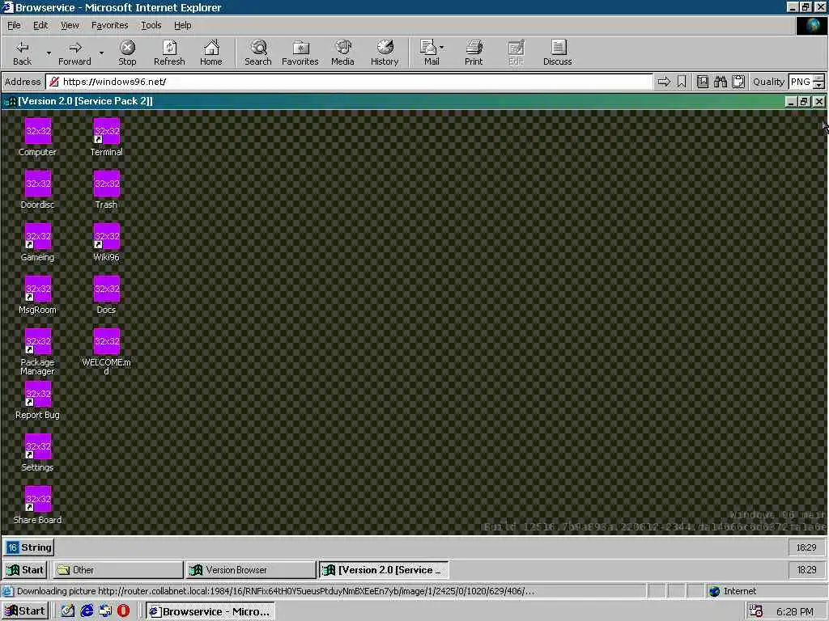Click the Internet zone status indicator
The width and height of the screenshot is (829, 621).
tap(732, 591)
